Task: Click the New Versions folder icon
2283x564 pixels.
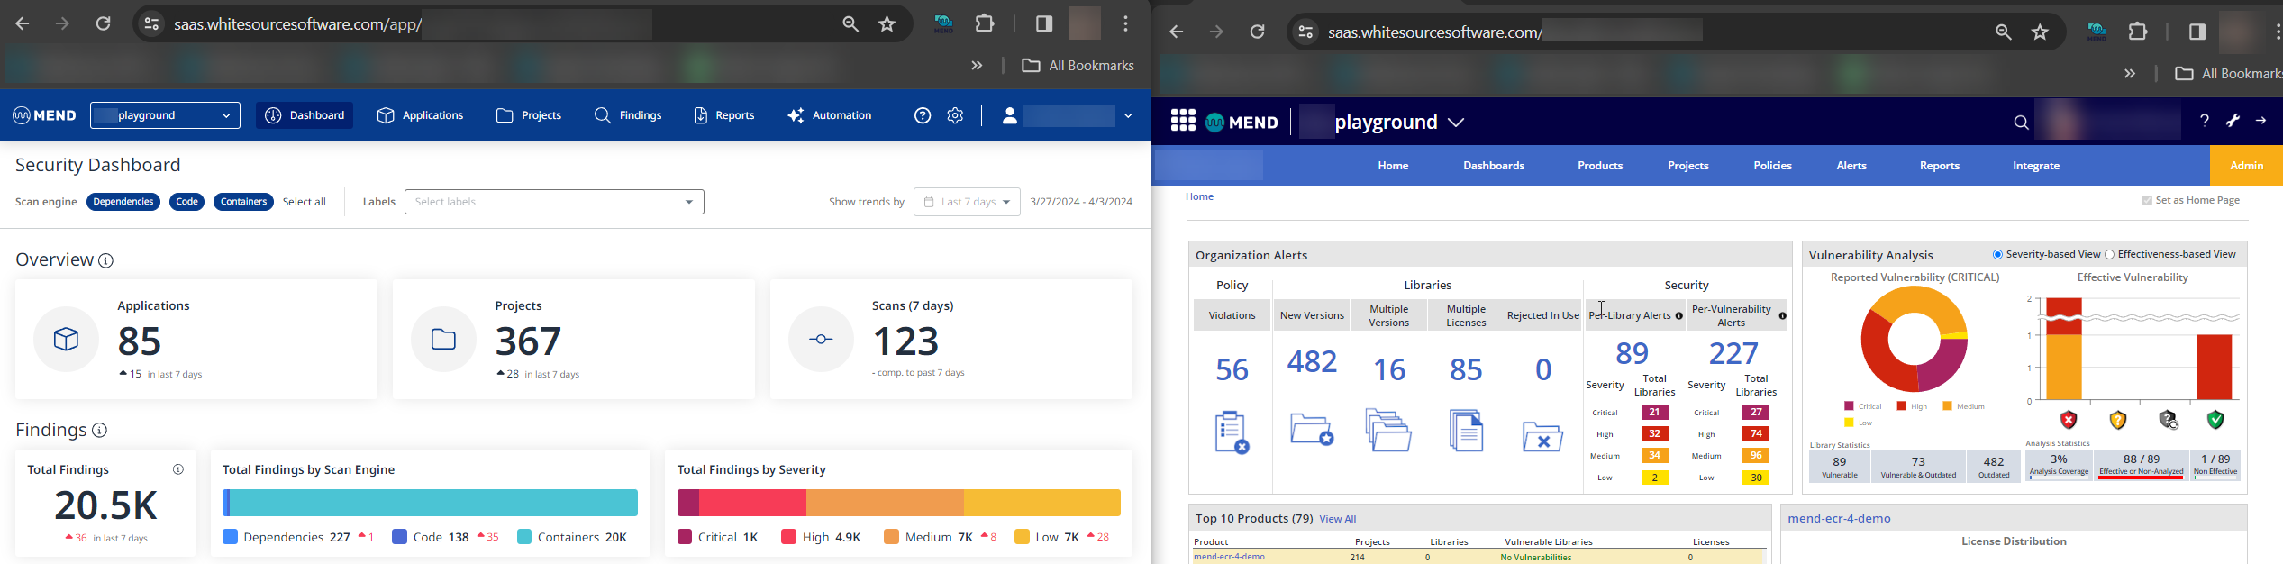Action: coord(1312,430)
